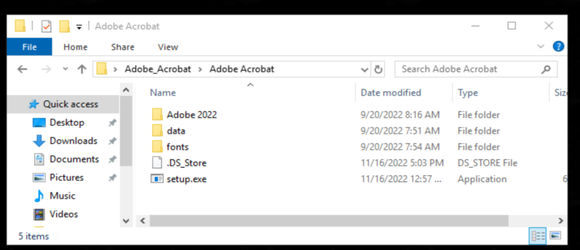Open Music in the navigation pane
This screenshot has height=250, width=580.
click(62, 196)
